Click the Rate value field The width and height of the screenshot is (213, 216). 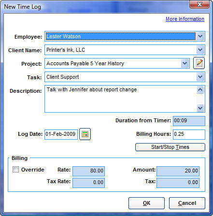88,171
